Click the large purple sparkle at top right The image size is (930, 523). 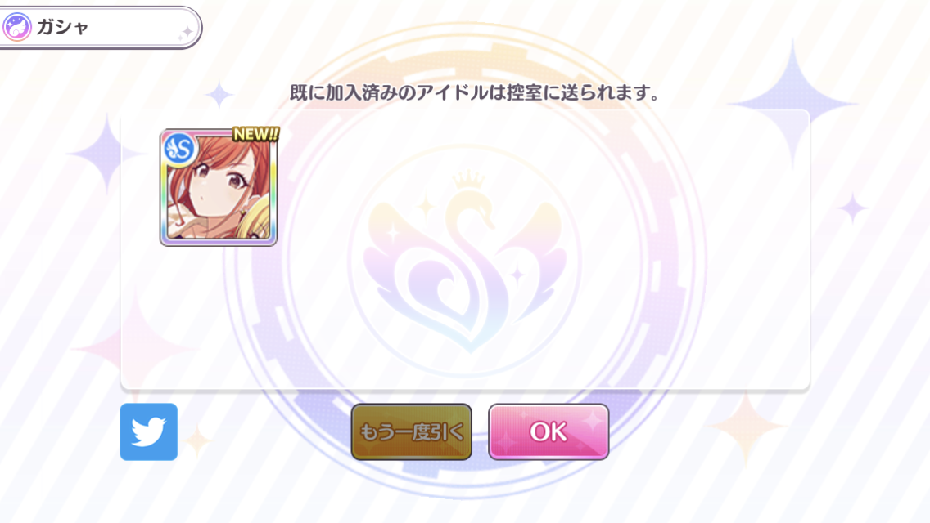[792, 104]
